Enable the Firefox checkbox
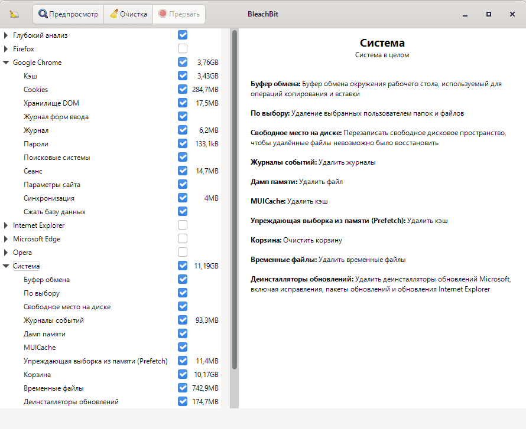Viewport: 526px width, 429px height. coord(183,49)
